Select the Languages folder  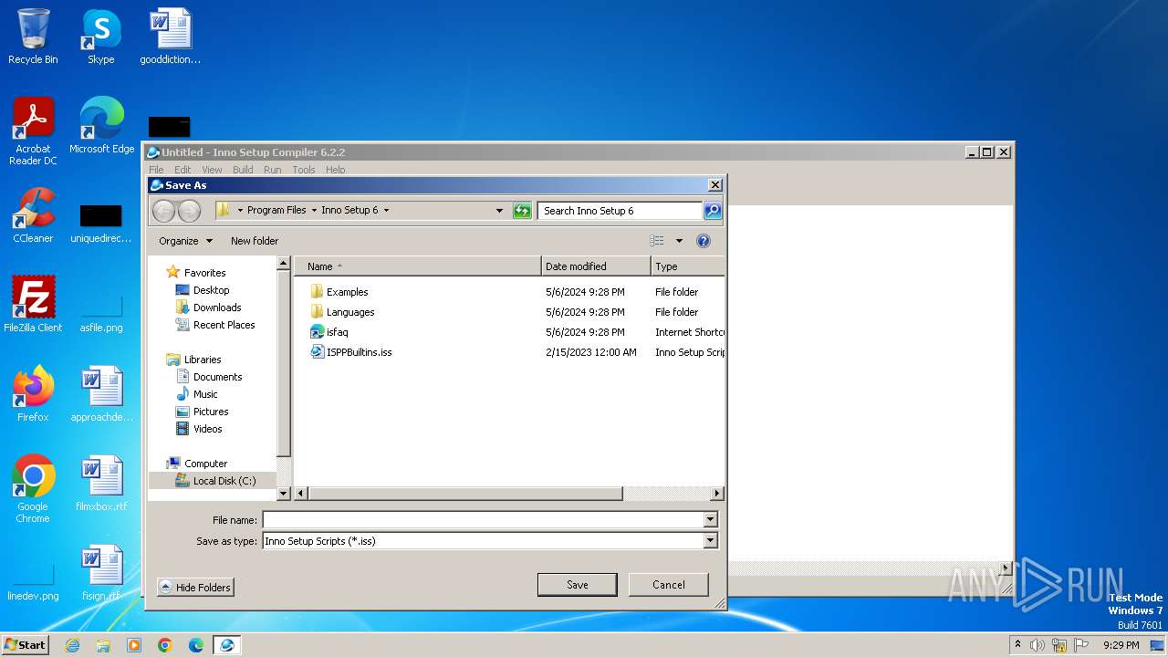350,312
